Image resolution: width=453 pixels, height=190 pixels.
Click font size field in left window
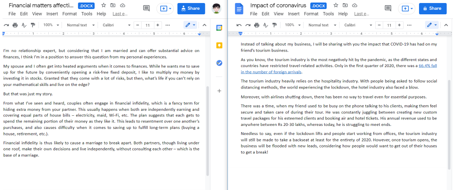148,25
